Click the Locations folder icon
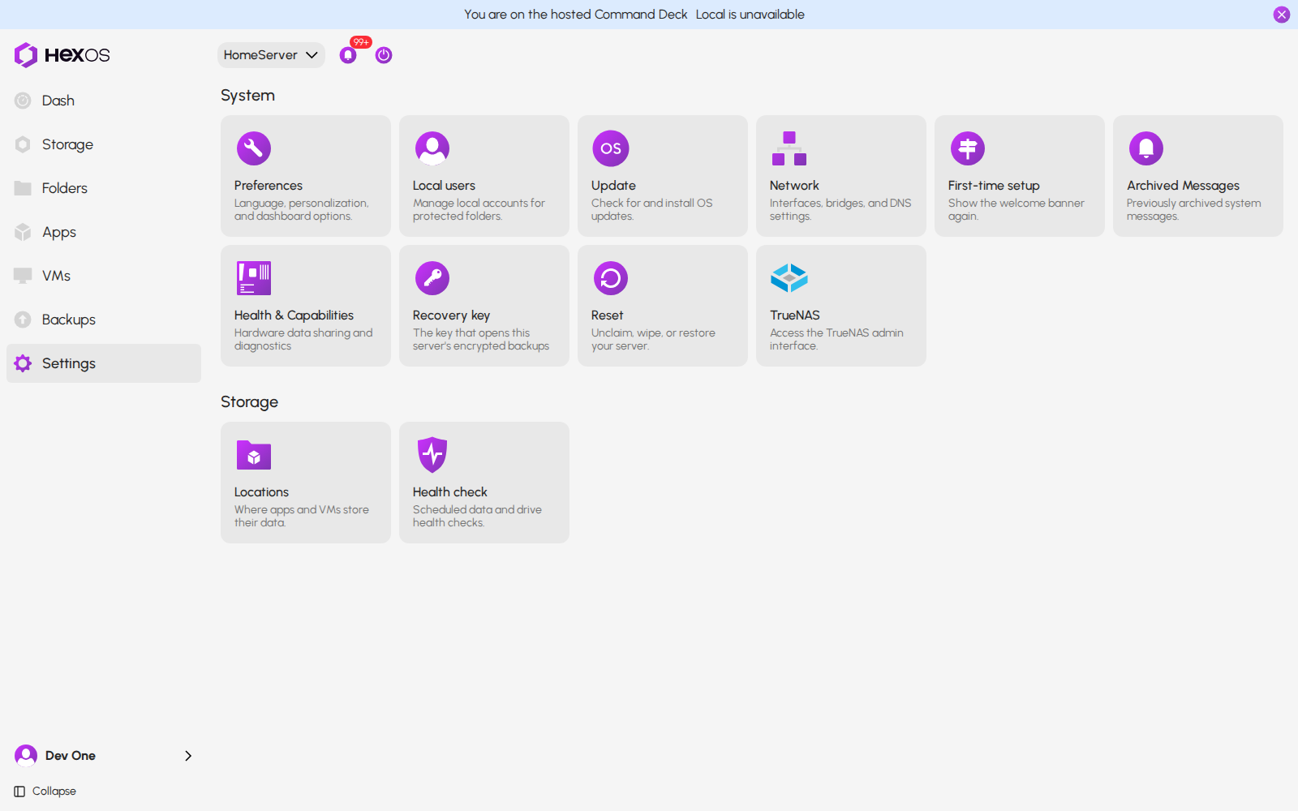1298x811 pixels. [x=254, y=455]
